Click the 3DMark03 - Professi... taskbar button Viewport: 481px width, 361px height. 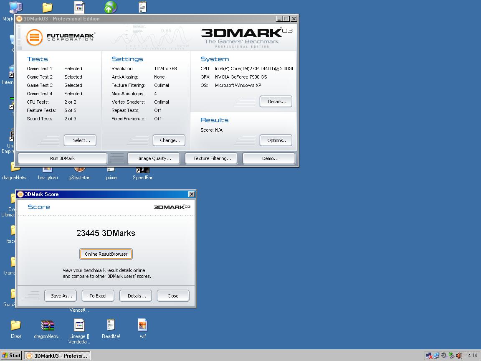[x=57, y=356]
